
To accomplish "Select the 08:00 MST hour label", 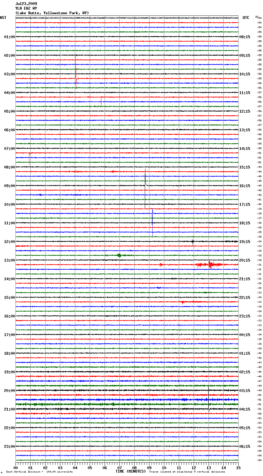I will (10, 167).
